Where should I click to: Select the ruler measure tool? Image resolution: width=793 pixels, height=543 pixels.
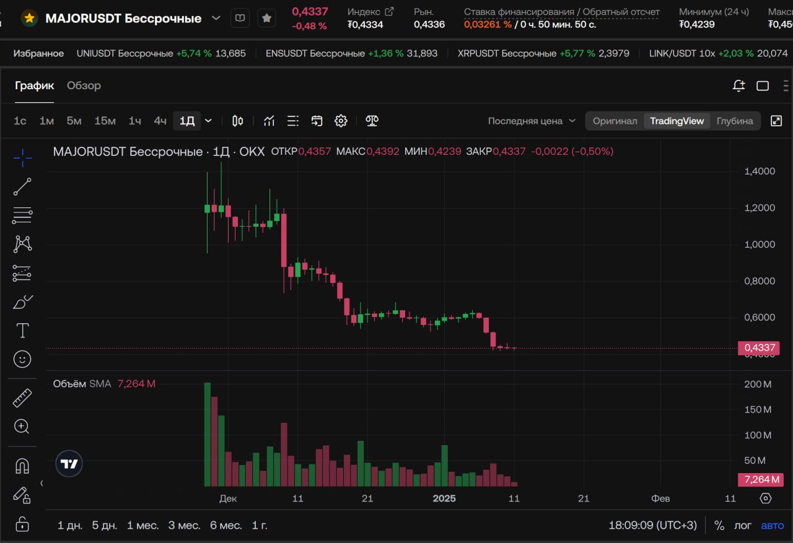pyautogui.click(x=22, y=397)
